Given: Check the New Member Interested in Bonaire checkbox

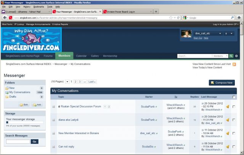Looking at the screenshot, I should point(234,133).
